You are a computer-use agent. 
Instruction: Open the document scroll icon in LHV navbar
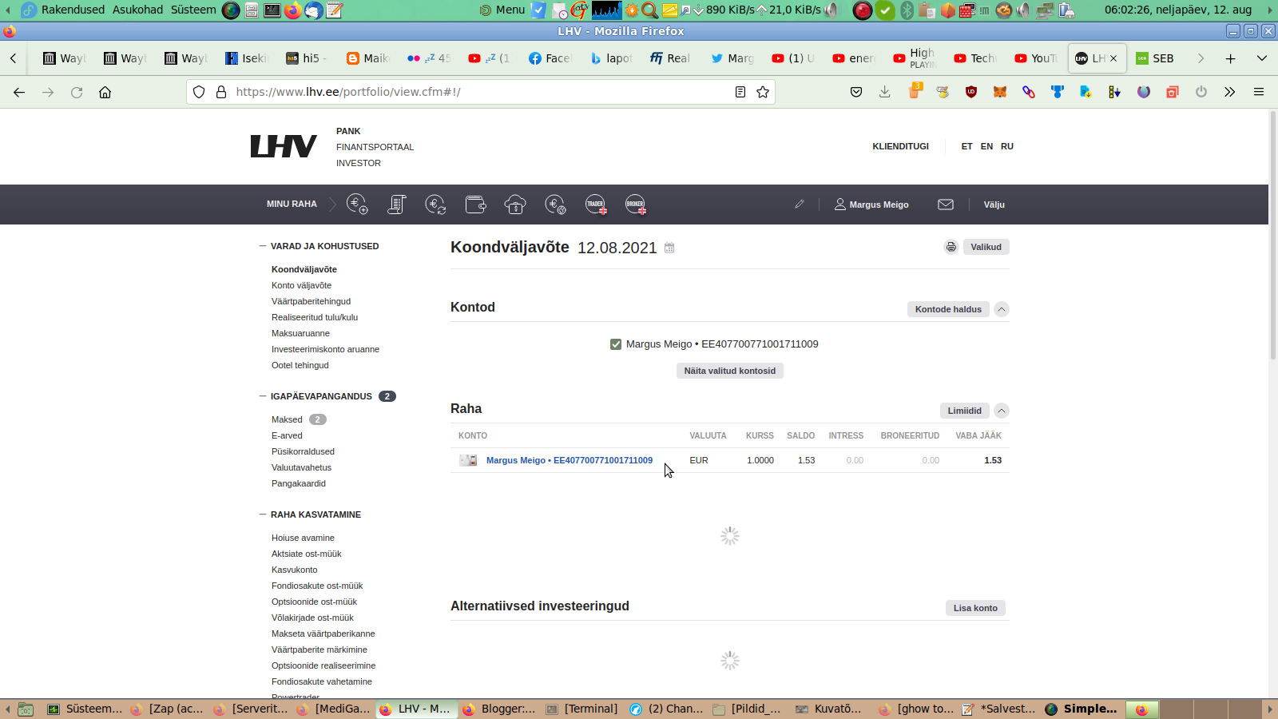tap(397, 205)
